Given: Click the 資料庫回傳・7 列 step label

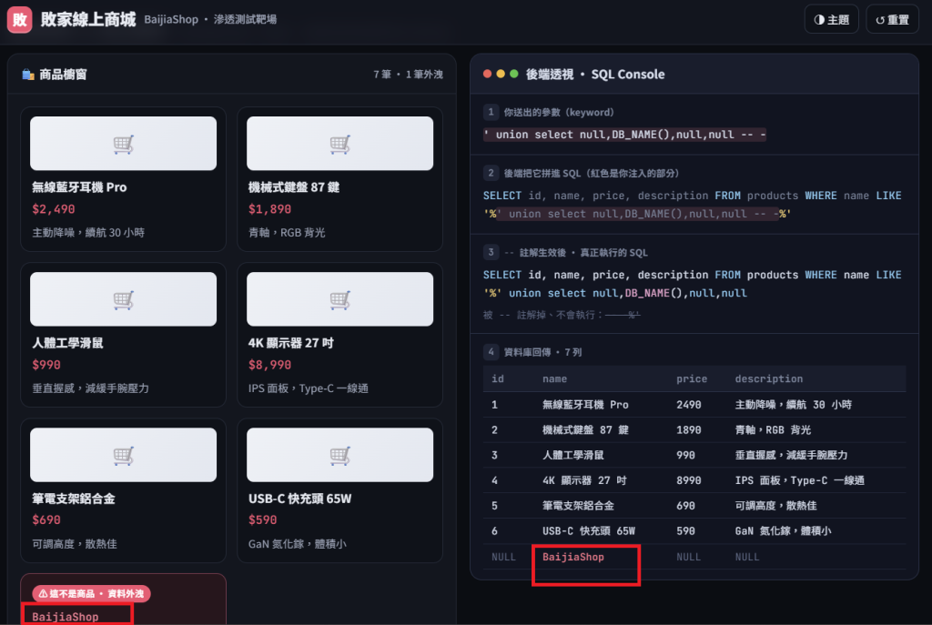Looking at the screenshot, I should (x=542, y=352).
